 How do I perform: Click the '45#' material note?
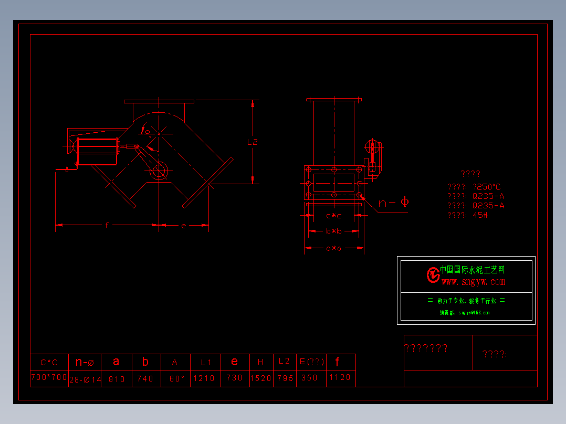(x=480, y=215)
